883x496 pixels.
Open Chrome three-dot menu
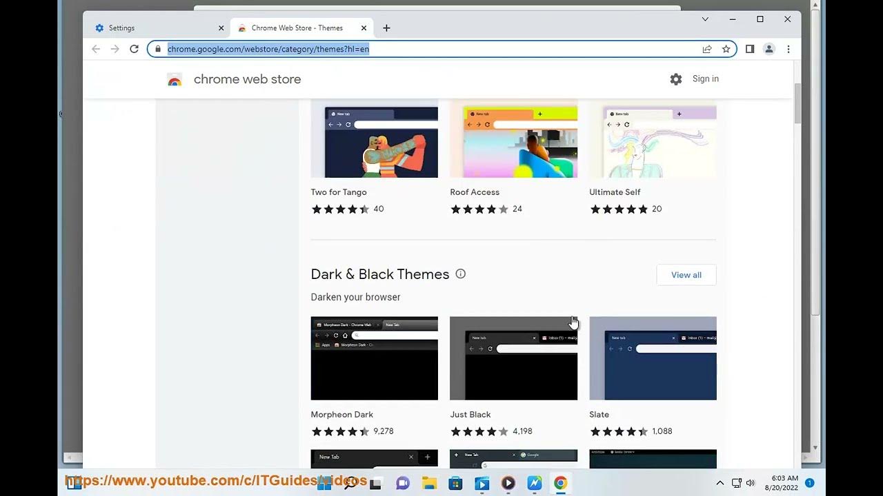788,49
